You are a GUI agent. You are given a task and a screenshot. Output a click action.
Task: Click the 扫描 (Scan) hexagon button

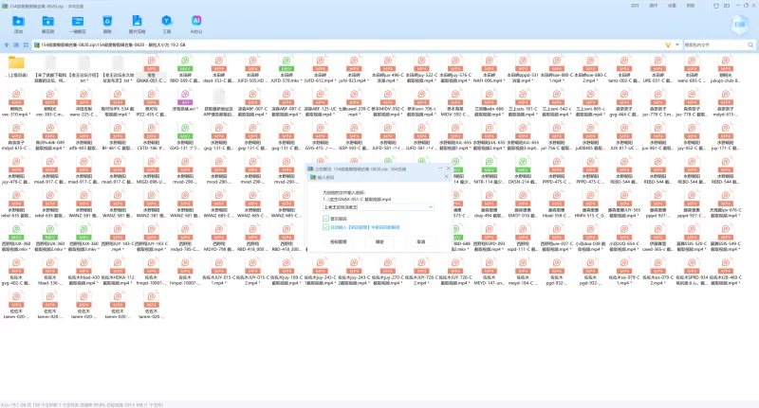coord(739,25)
